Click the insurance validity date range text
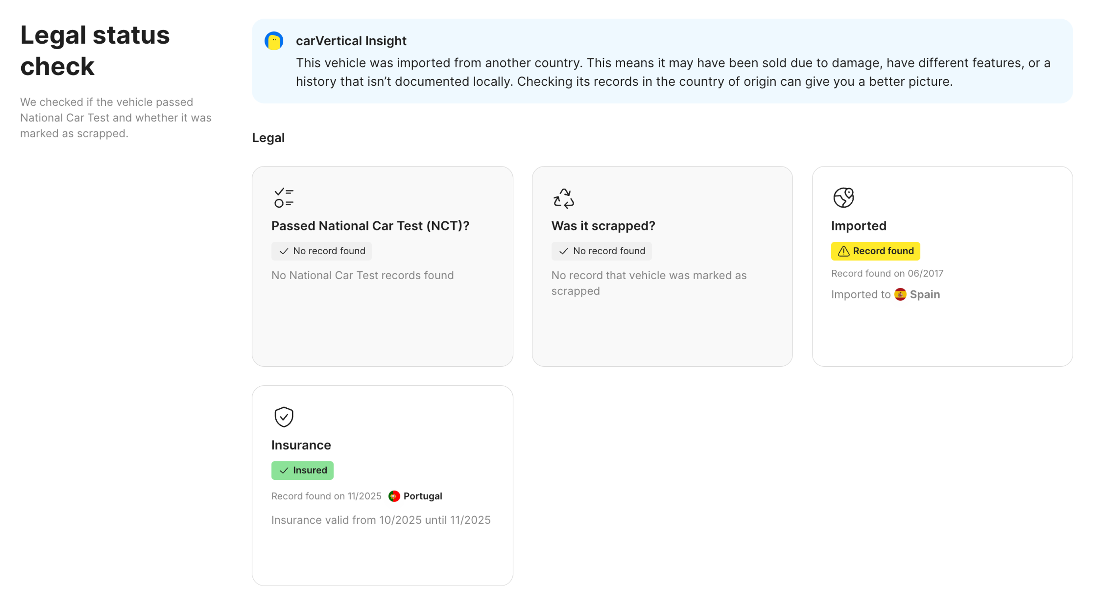 click(x=381, y=519)
